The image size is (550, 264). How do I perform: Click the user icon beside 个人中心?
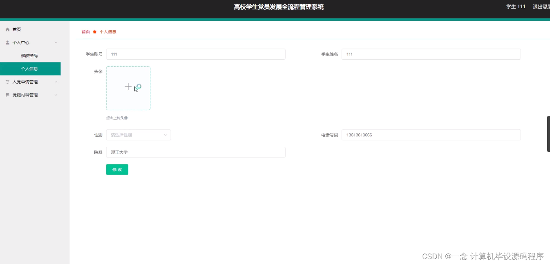click(7, 42)
